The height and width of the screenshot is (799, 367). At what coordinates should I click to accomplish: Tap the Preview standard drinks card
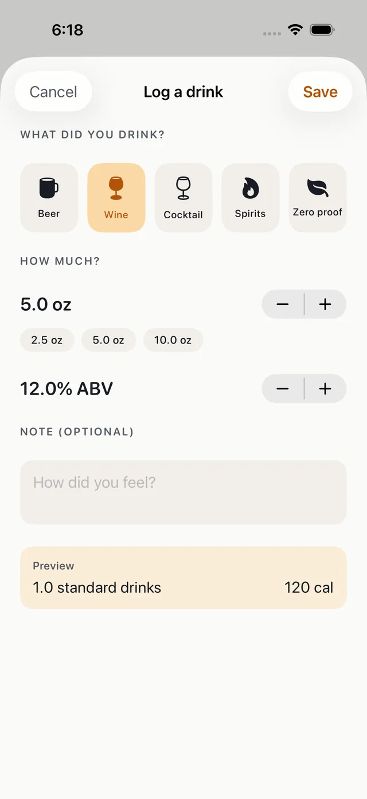click(x=183, y=578)
